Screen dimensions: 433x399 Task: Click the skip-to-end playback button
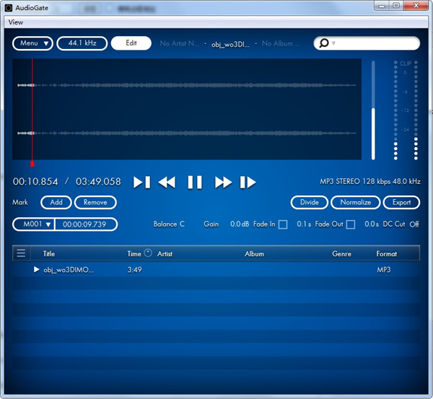tap(248, 183)
